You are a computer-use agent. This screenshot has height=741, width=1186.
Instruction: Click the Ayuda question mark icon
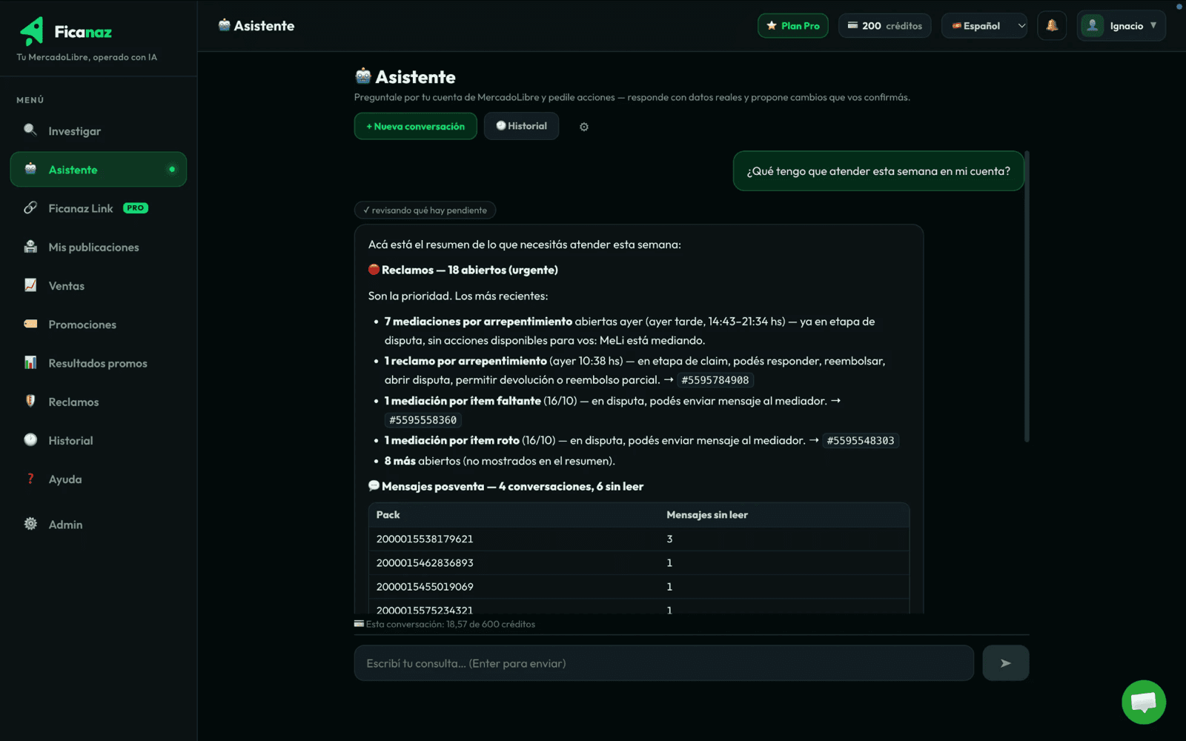[x=30, y=479]
